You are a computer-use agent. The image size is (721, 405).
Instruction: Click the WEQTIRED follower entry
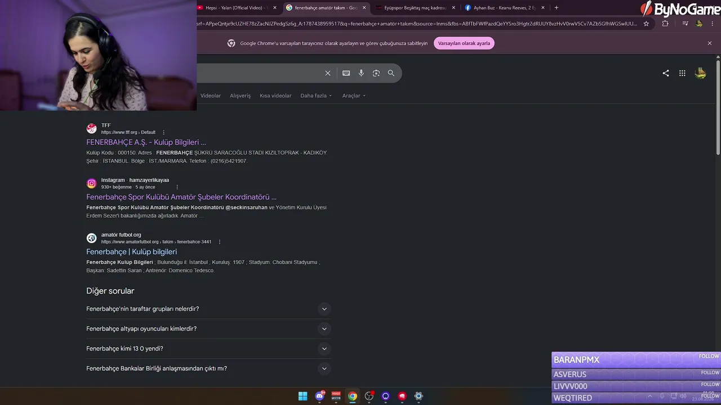636,398
